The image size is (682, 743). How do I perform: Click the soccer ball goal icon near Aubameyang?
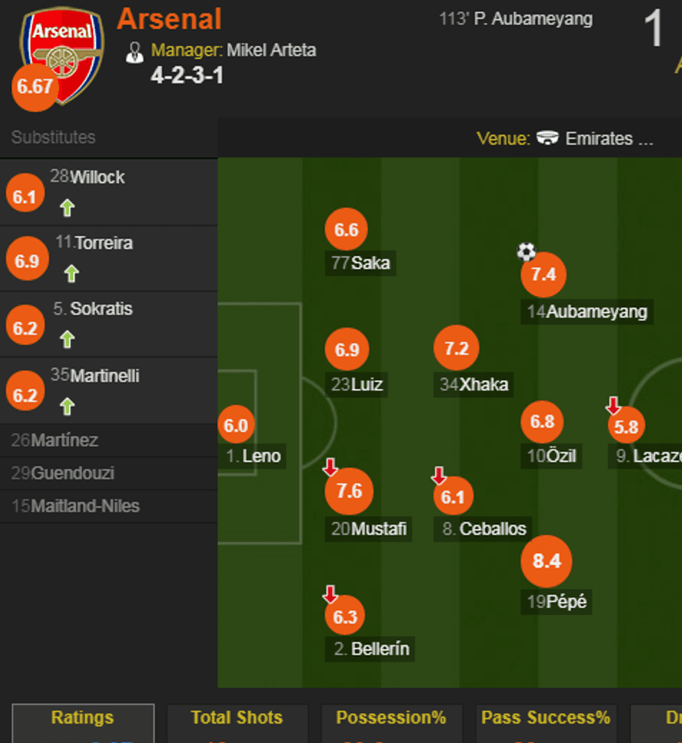pos(527,251)
